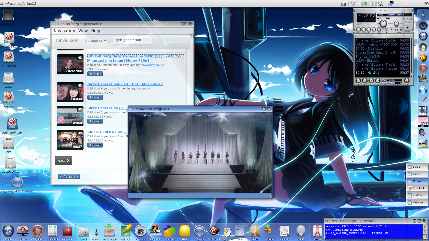Click the large volume knob on Sony player
The width and height of the screenshot is (429, 241).
point(384,24)
